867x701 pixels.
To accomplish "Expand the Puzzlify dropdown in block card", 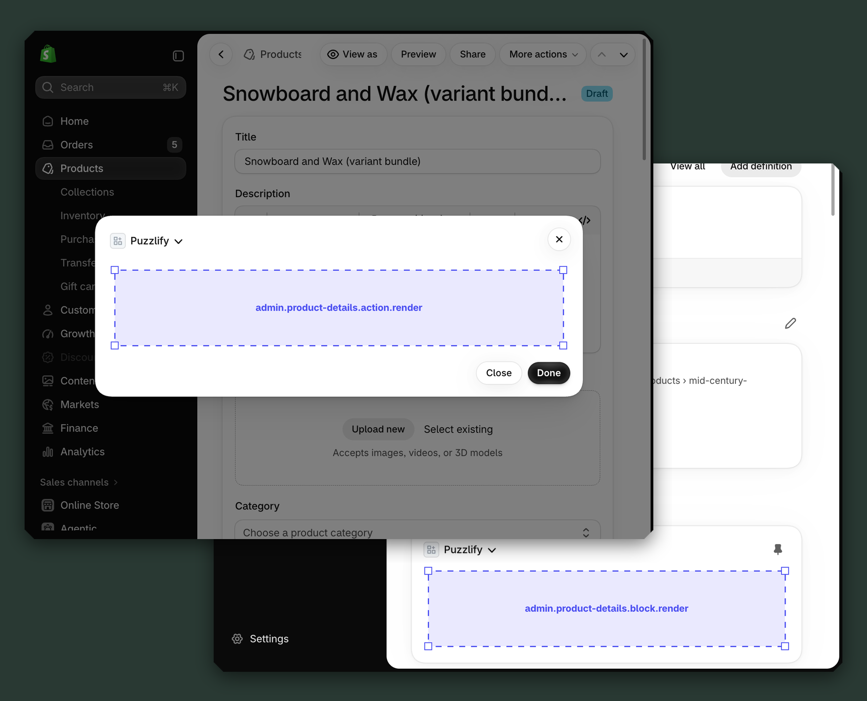I will click(492, 550).
